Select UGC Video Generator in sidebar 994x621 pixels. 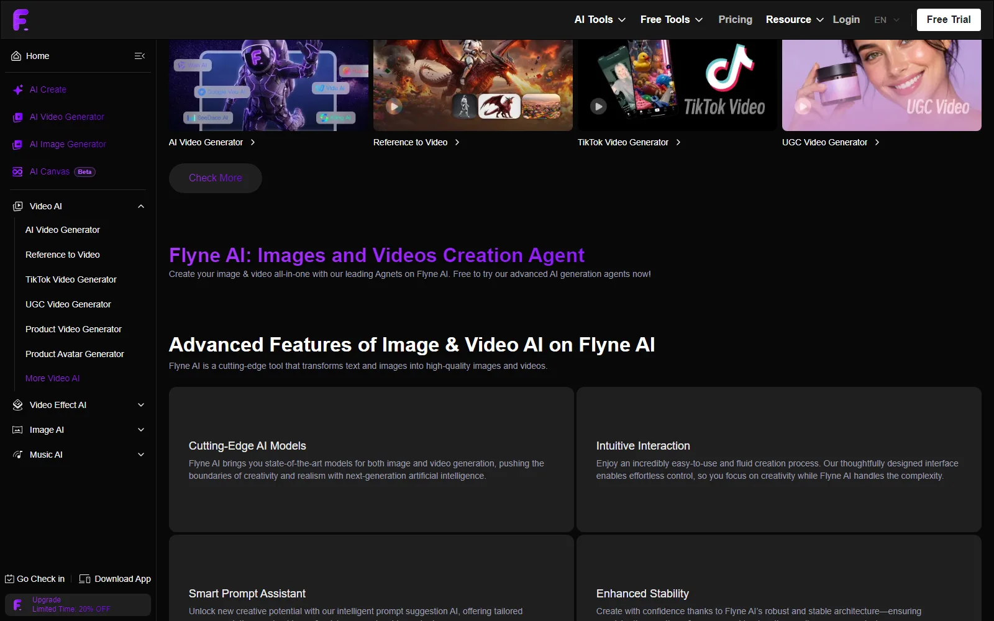(x=68, y=304)
